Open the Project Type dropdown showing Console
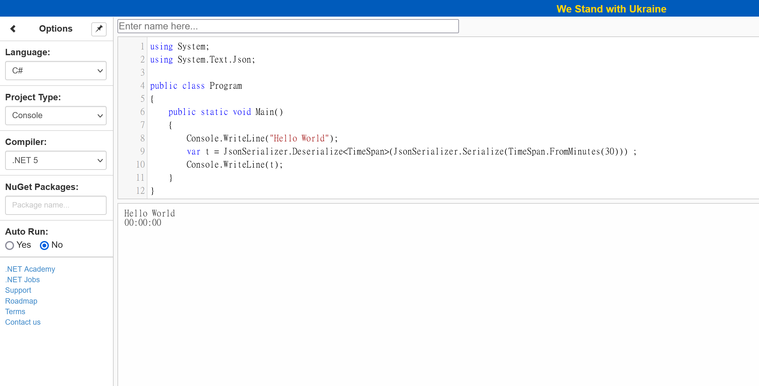This screenshot has height=386, width=759. click(x=56, y=116)
